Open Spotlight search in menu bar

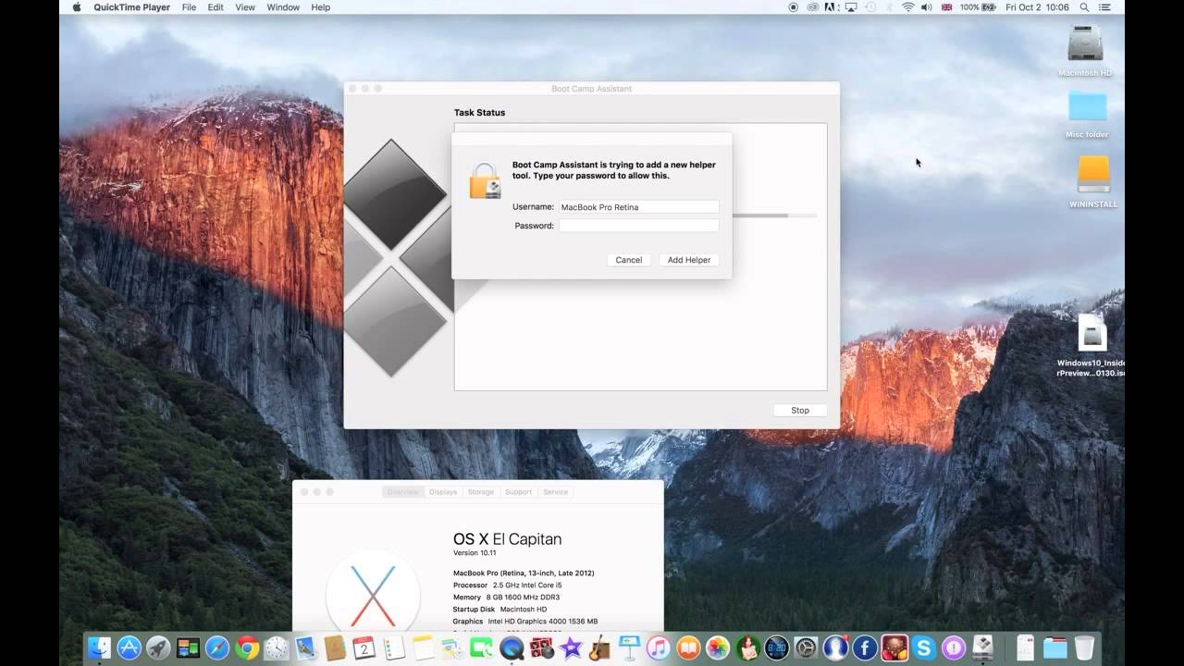1084,7
